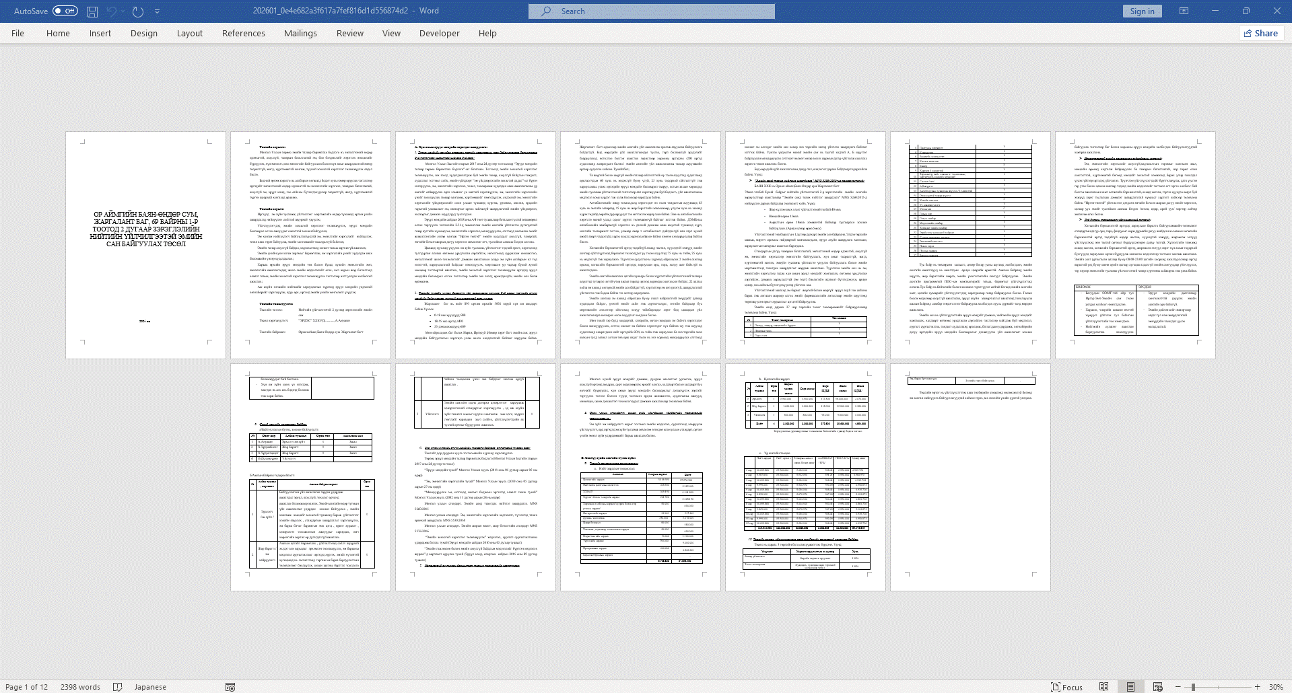This screenshot has height=693, width=1292.
Task: Enable Focus mode in status bar
Action: [x=1066, y=687]
